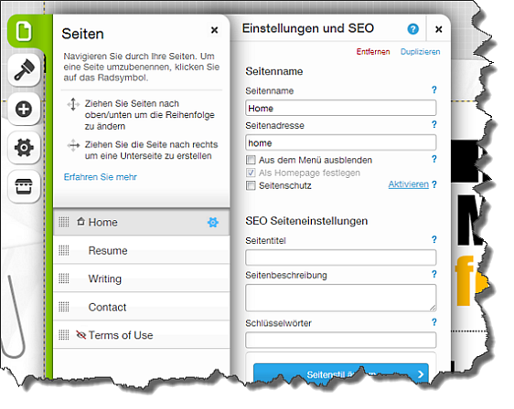This screenshot has width=514, height=409.
Task: Grab the drag handle of Resume page row
Action: pos(64,251)
